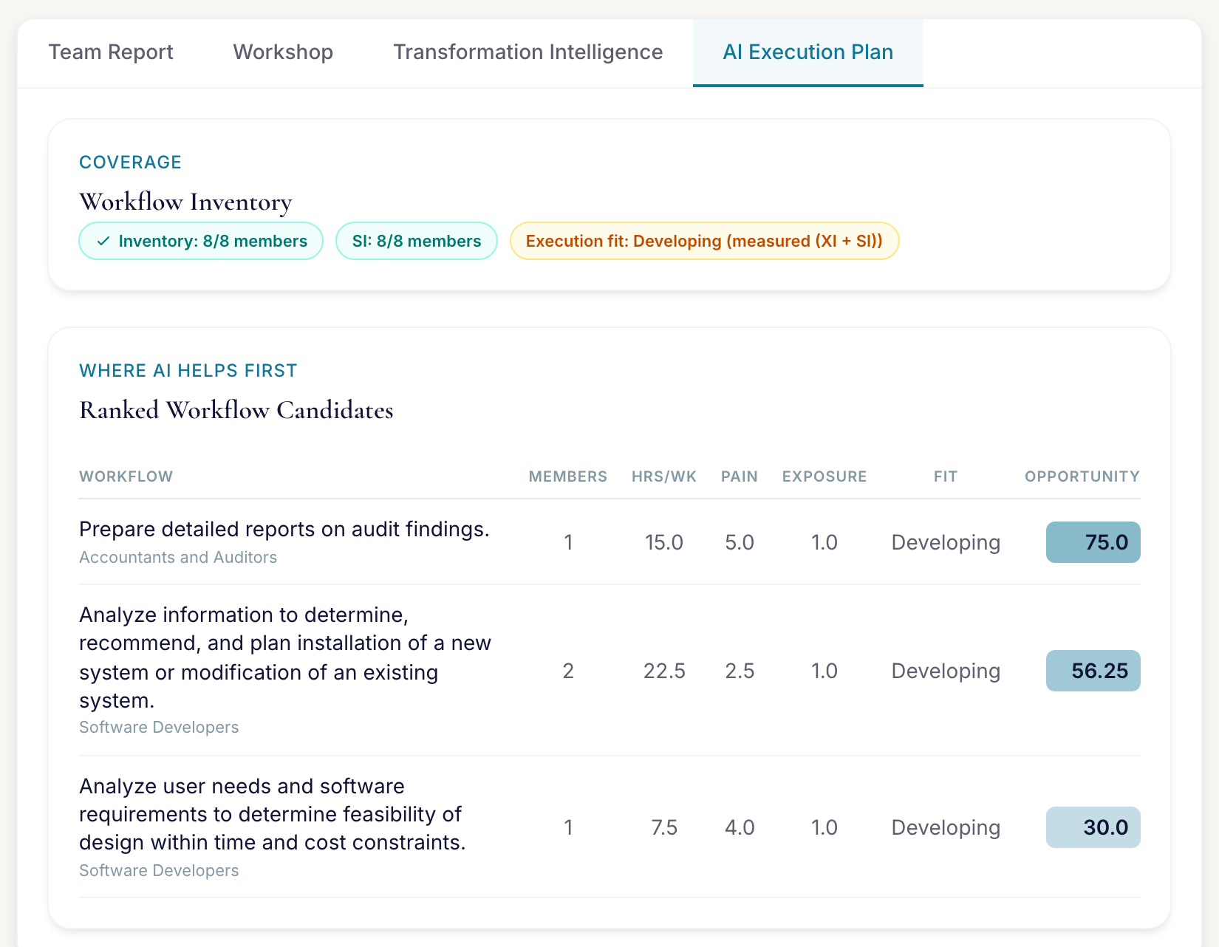Image resolution: width=1219 pixels, height=947 pixels.
Task: Click the MEMBERS column header
Action: [568, 476]
